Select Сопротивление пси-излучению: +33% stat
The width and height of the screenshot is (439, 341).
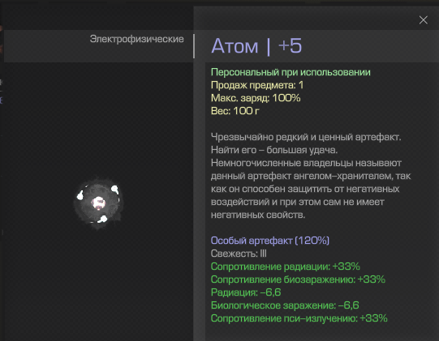click(299, 318)
